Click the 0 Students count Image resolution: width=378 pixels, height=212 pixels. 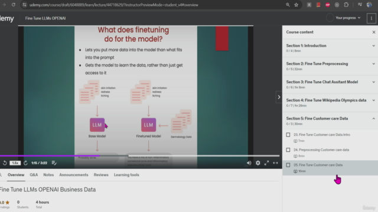(22, 204)
